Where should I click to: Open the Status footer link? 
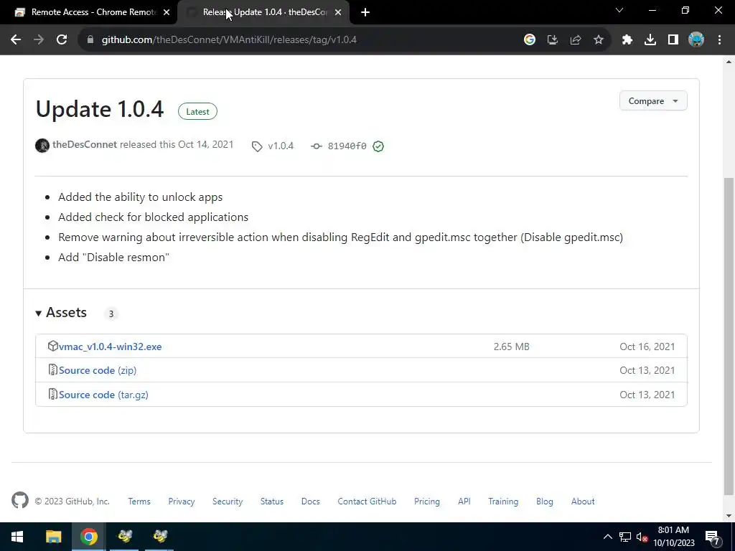[272, 501]
